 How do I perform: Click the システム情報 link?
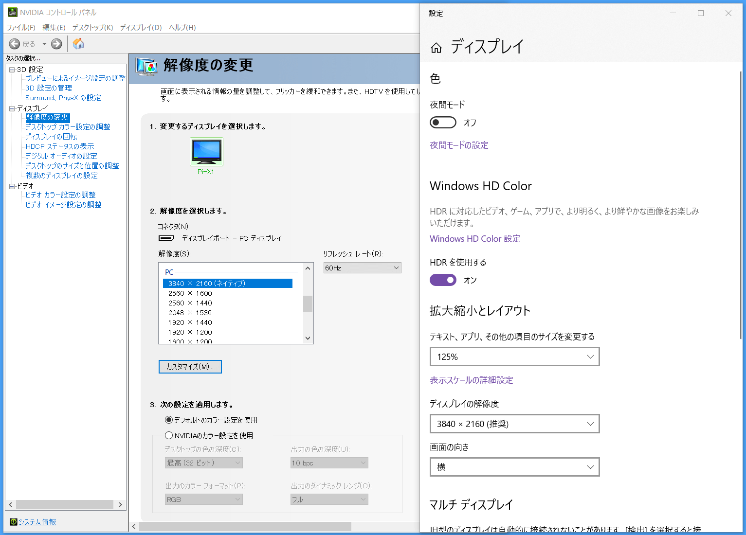click(37, 522)
